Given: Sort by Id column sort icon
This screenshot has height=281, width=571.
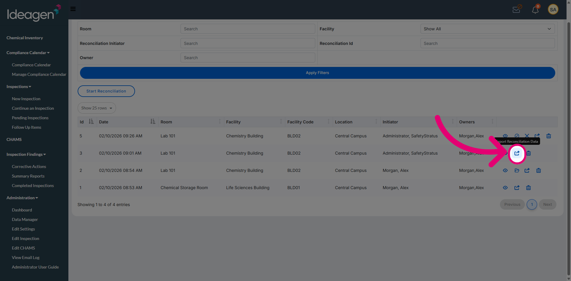Looking at the screenshot, I should click(x=91, y=122).
